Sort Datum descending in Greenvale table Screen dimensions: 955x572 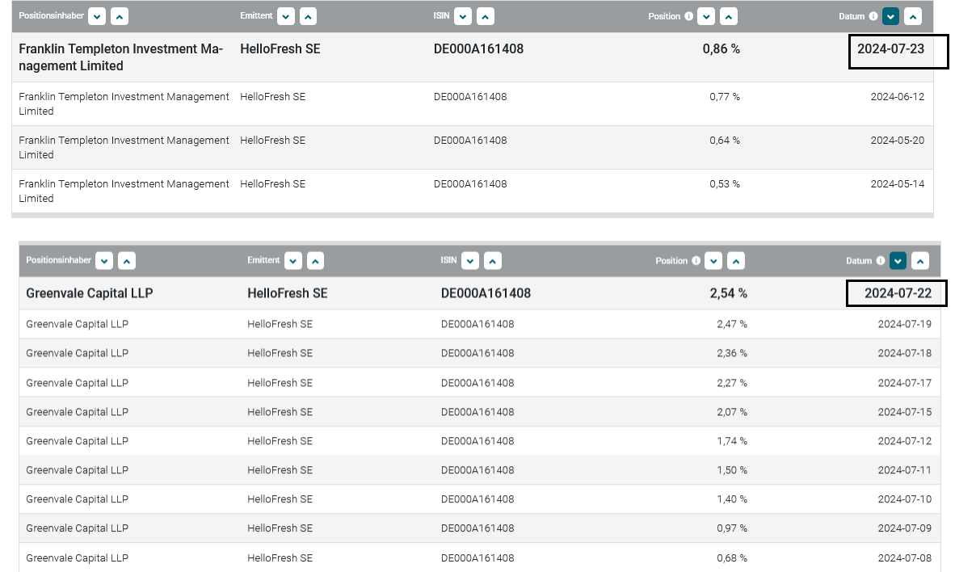coord(898,261)
